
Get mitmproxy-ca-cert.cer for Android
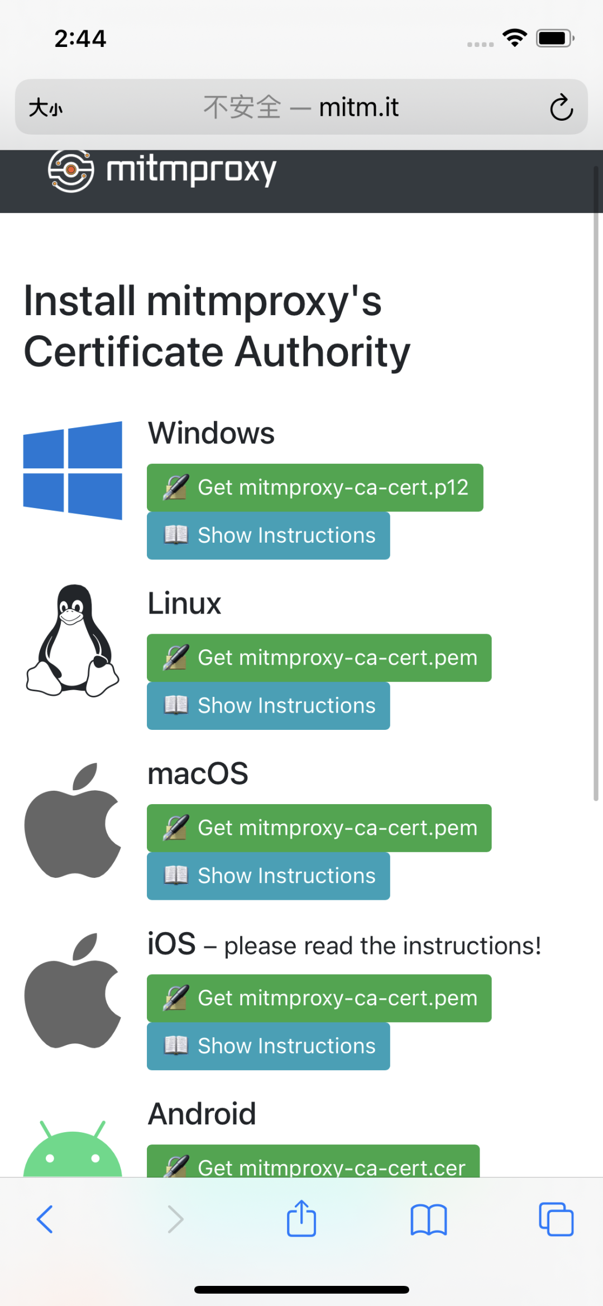click(x=313, y=1161)
